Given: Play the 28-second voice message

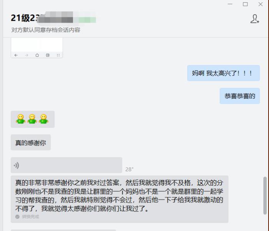Looking at the screenshot, I should click(66, 165).
